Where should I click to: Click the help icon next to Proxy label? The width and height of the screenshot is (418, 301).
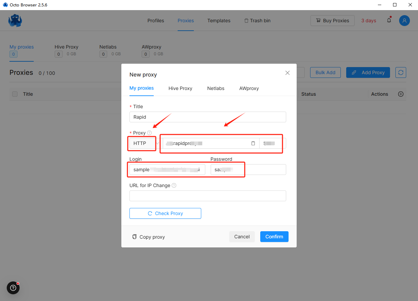click(x=149, y=133)
